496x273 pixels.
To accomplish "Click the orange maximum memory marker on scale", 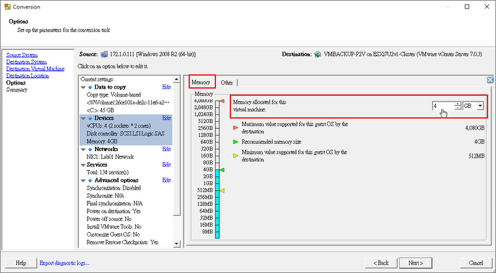I will [222, 101].
